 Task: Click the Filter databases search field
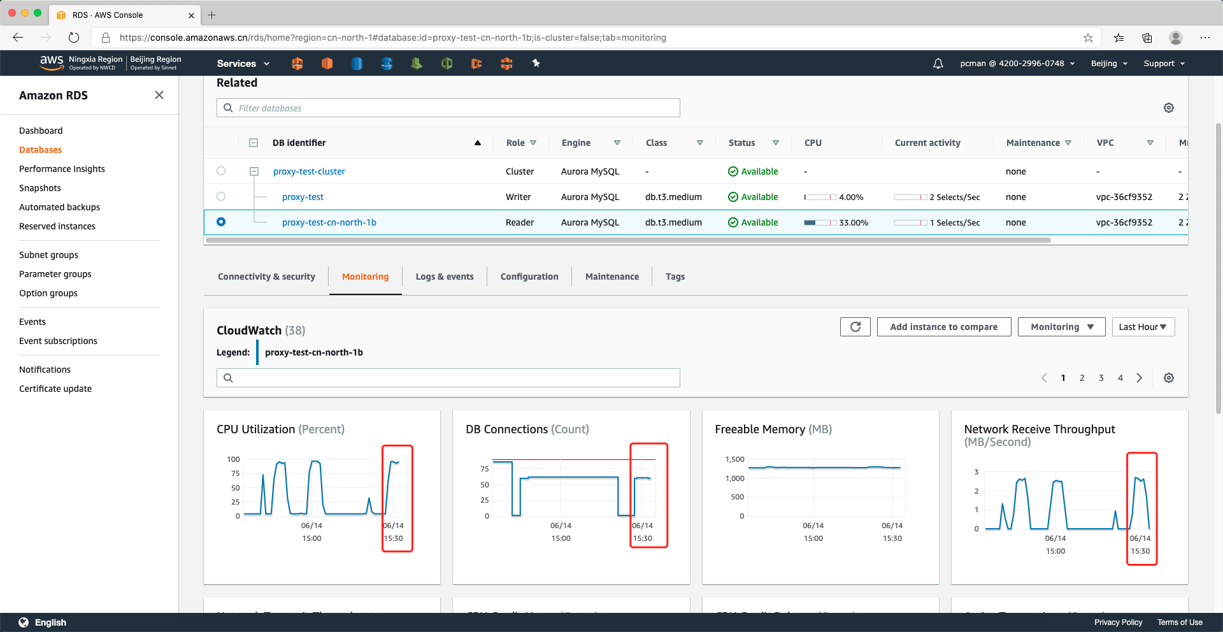[448, 108]
